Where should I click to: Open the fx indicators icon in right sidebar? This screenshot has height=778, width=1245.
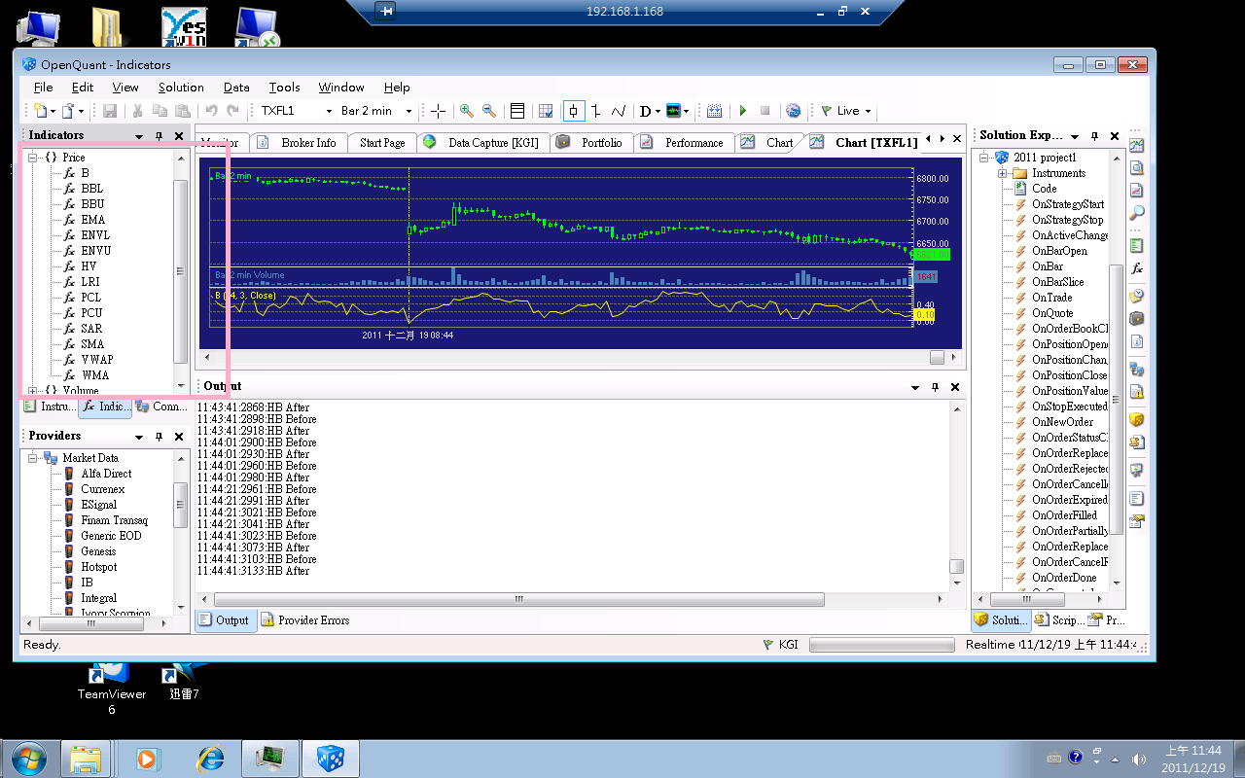tap(1137, 268)
